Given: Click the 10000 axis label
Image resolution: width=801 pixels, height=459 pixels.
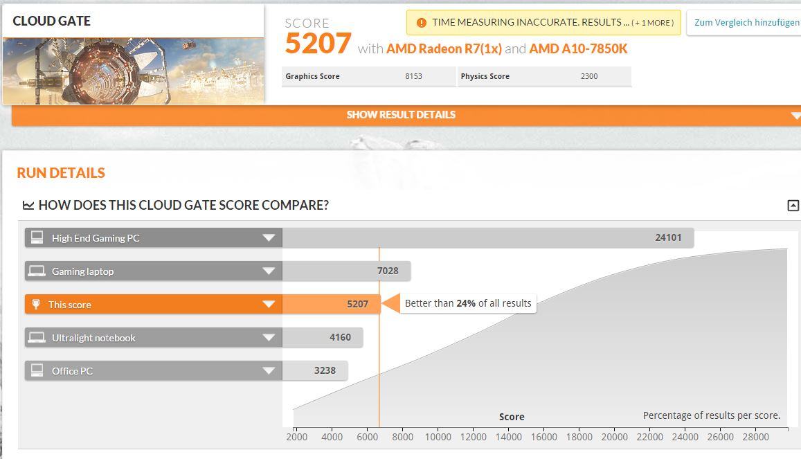Looking at the screenshot, I should pyautogui.click(x=438, y=437).
